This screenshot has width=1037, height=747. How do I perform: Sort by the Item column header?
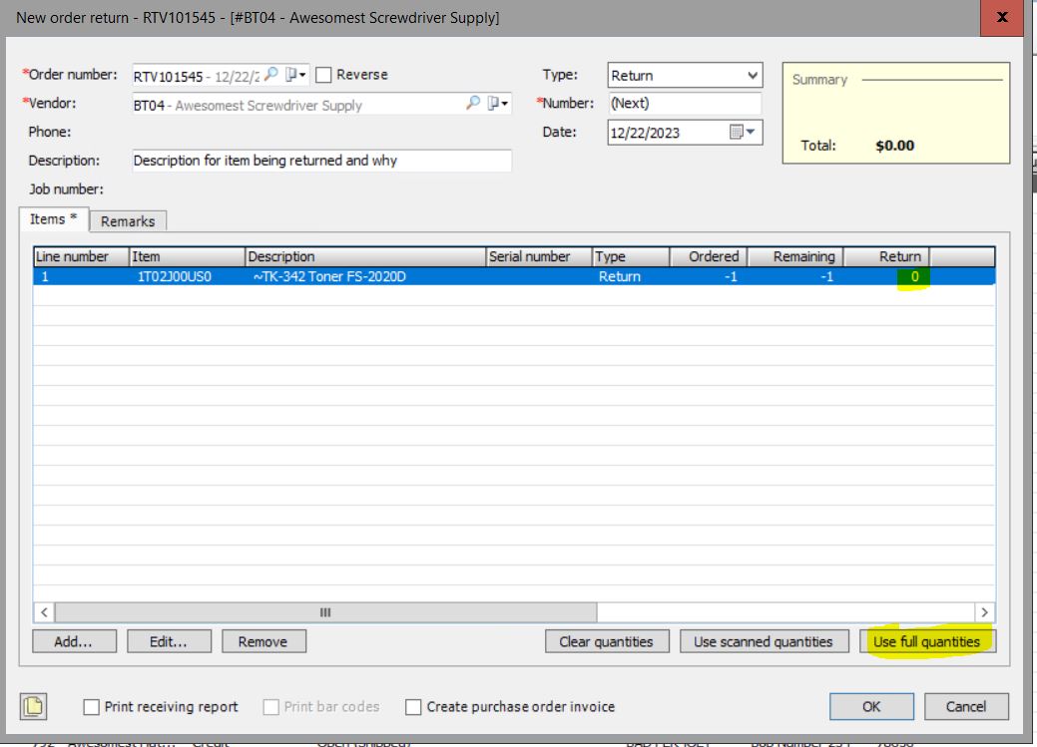click(188, 256)
